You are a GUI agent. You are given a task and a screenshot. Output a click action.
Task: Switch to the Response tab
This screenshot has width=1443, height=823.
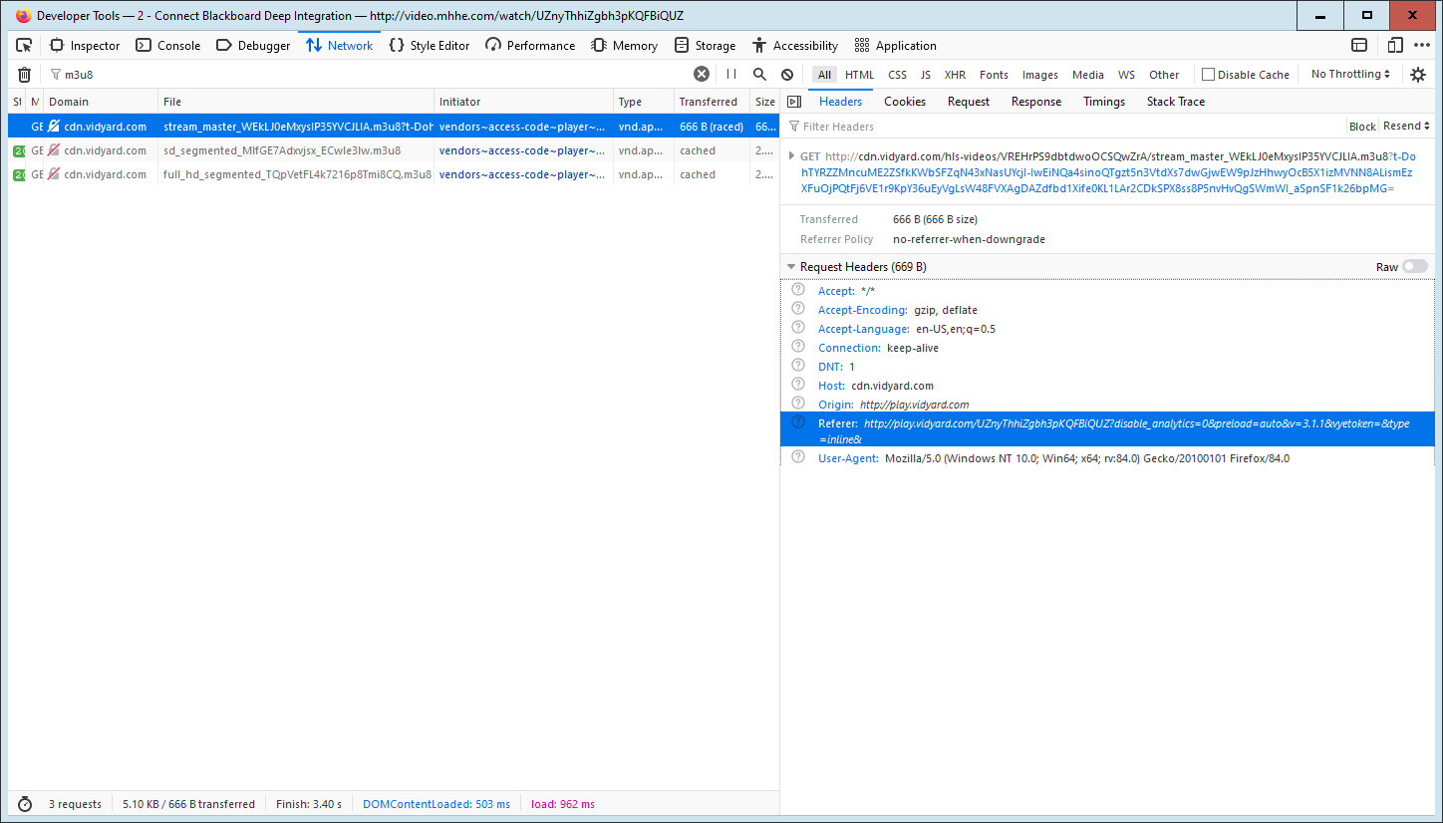point(1036,102)
